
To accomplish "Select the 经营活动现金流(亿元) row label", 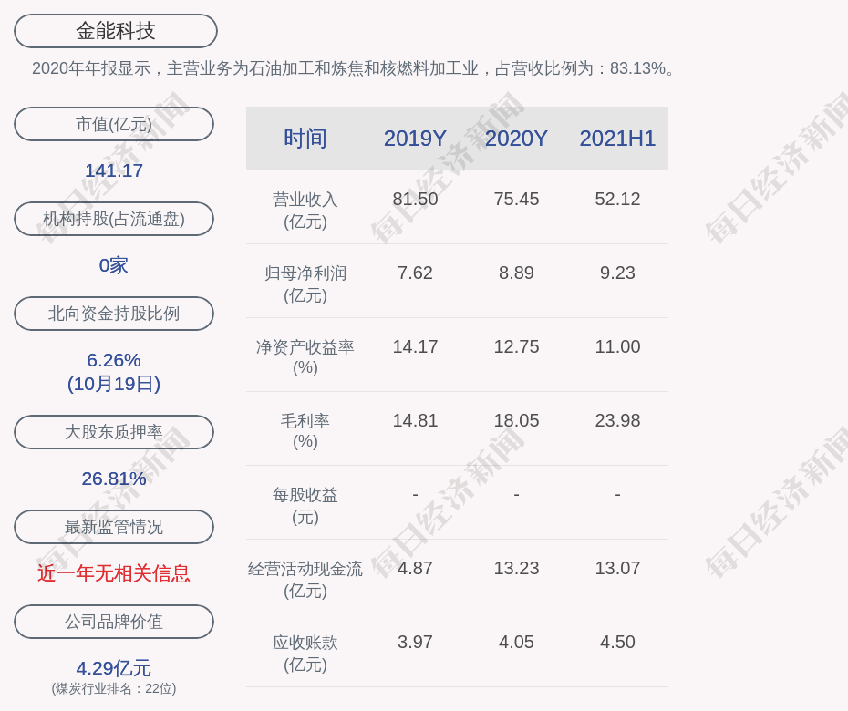I will [305, 580].
